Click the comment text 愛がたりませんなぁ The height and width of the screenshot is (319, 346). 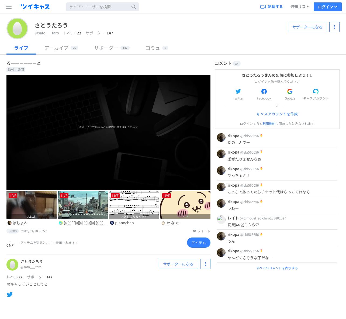(244, 159)
